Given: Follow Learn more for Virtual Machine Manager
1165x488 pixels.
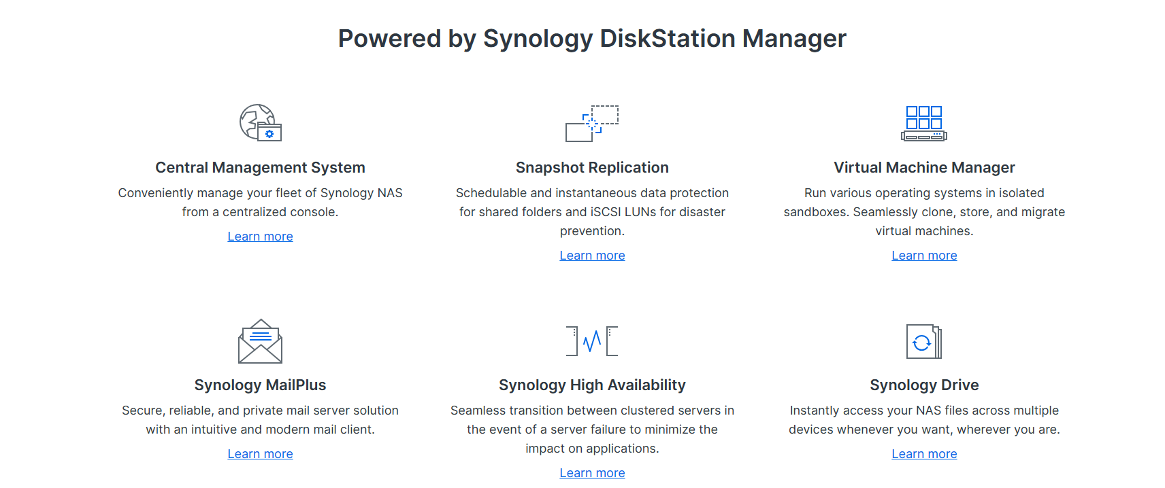Looking at the screenshot, I should click(924, 256).
